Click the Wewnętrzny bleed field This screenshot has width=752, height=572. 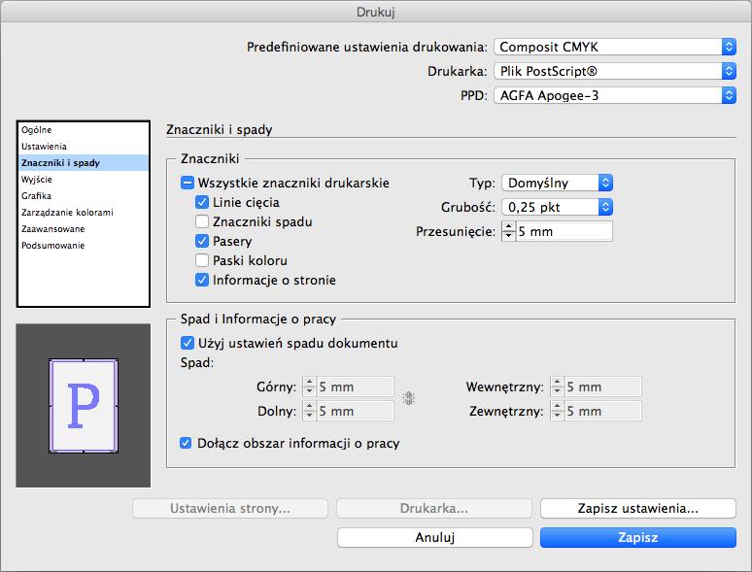[x=602, y=387]
